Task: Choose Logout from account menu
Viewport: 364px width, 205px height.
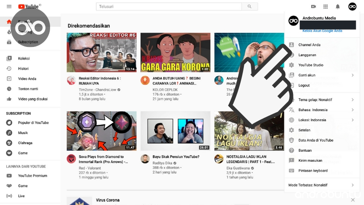Action: 322,85
